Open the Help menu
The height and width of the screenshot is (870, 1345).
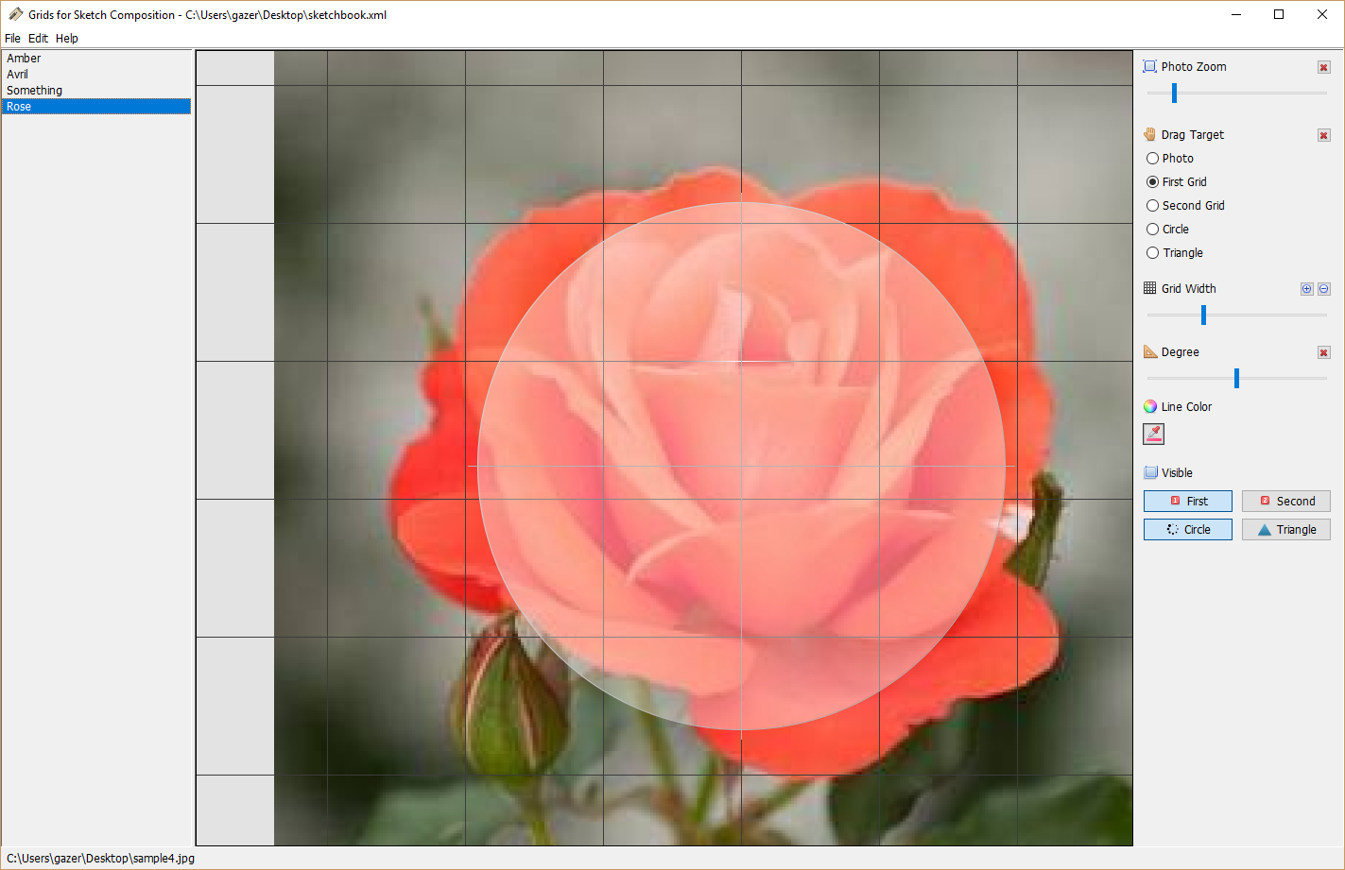(x=67, y=38)
